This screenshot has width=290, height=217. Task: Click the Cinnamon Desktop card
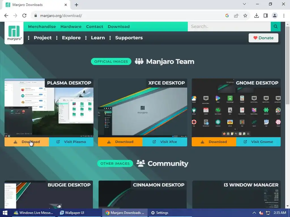tap(143, 194)
